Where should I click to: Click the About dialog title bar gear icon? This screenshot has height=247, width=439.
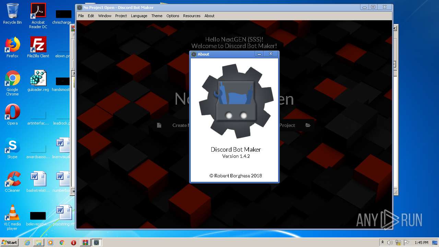(x=194, y=54)
